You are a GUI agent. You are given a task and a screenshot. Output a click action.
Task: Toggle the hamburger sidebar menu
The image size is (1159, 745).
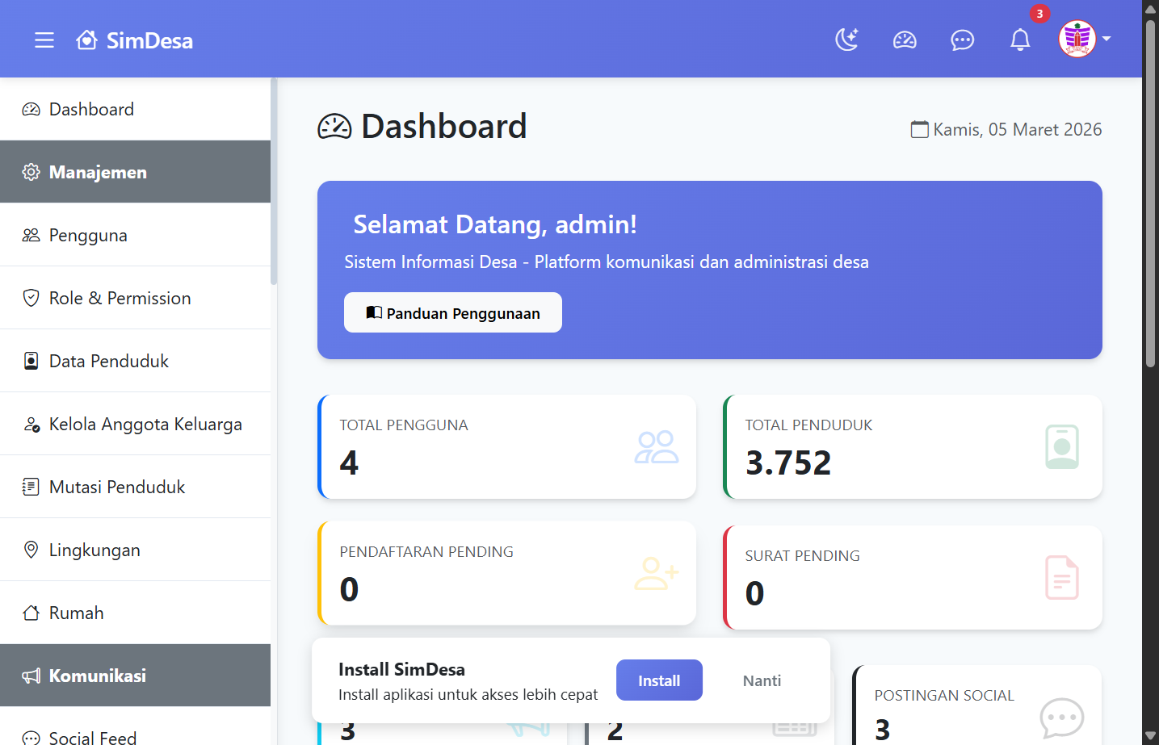44,40
